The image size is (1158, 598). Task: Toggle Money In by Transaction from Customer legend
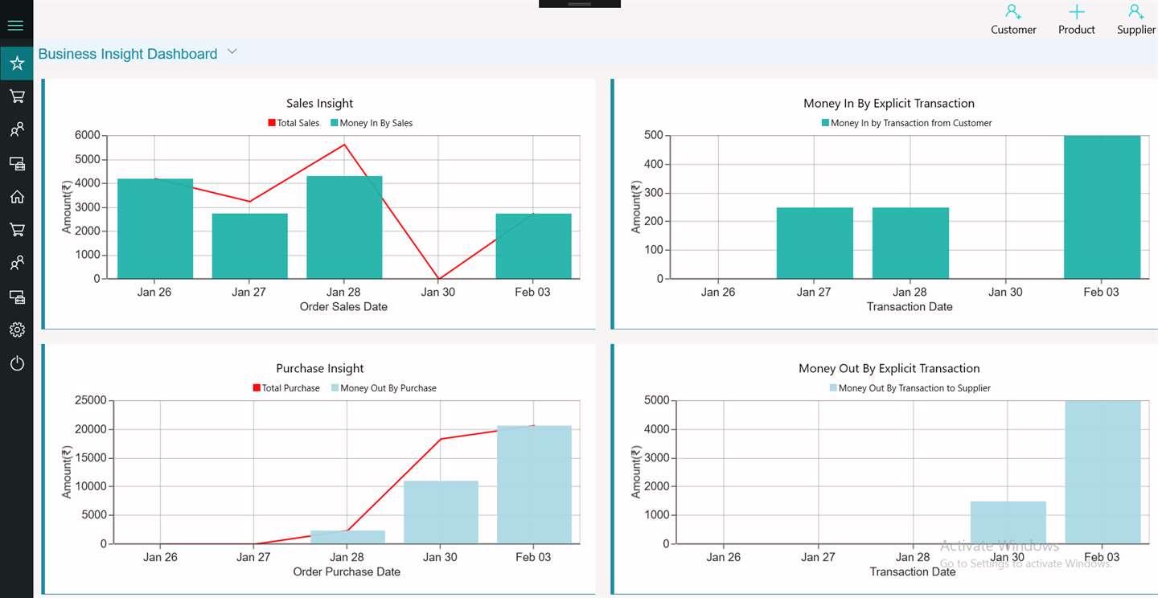(x=906, y=123)
